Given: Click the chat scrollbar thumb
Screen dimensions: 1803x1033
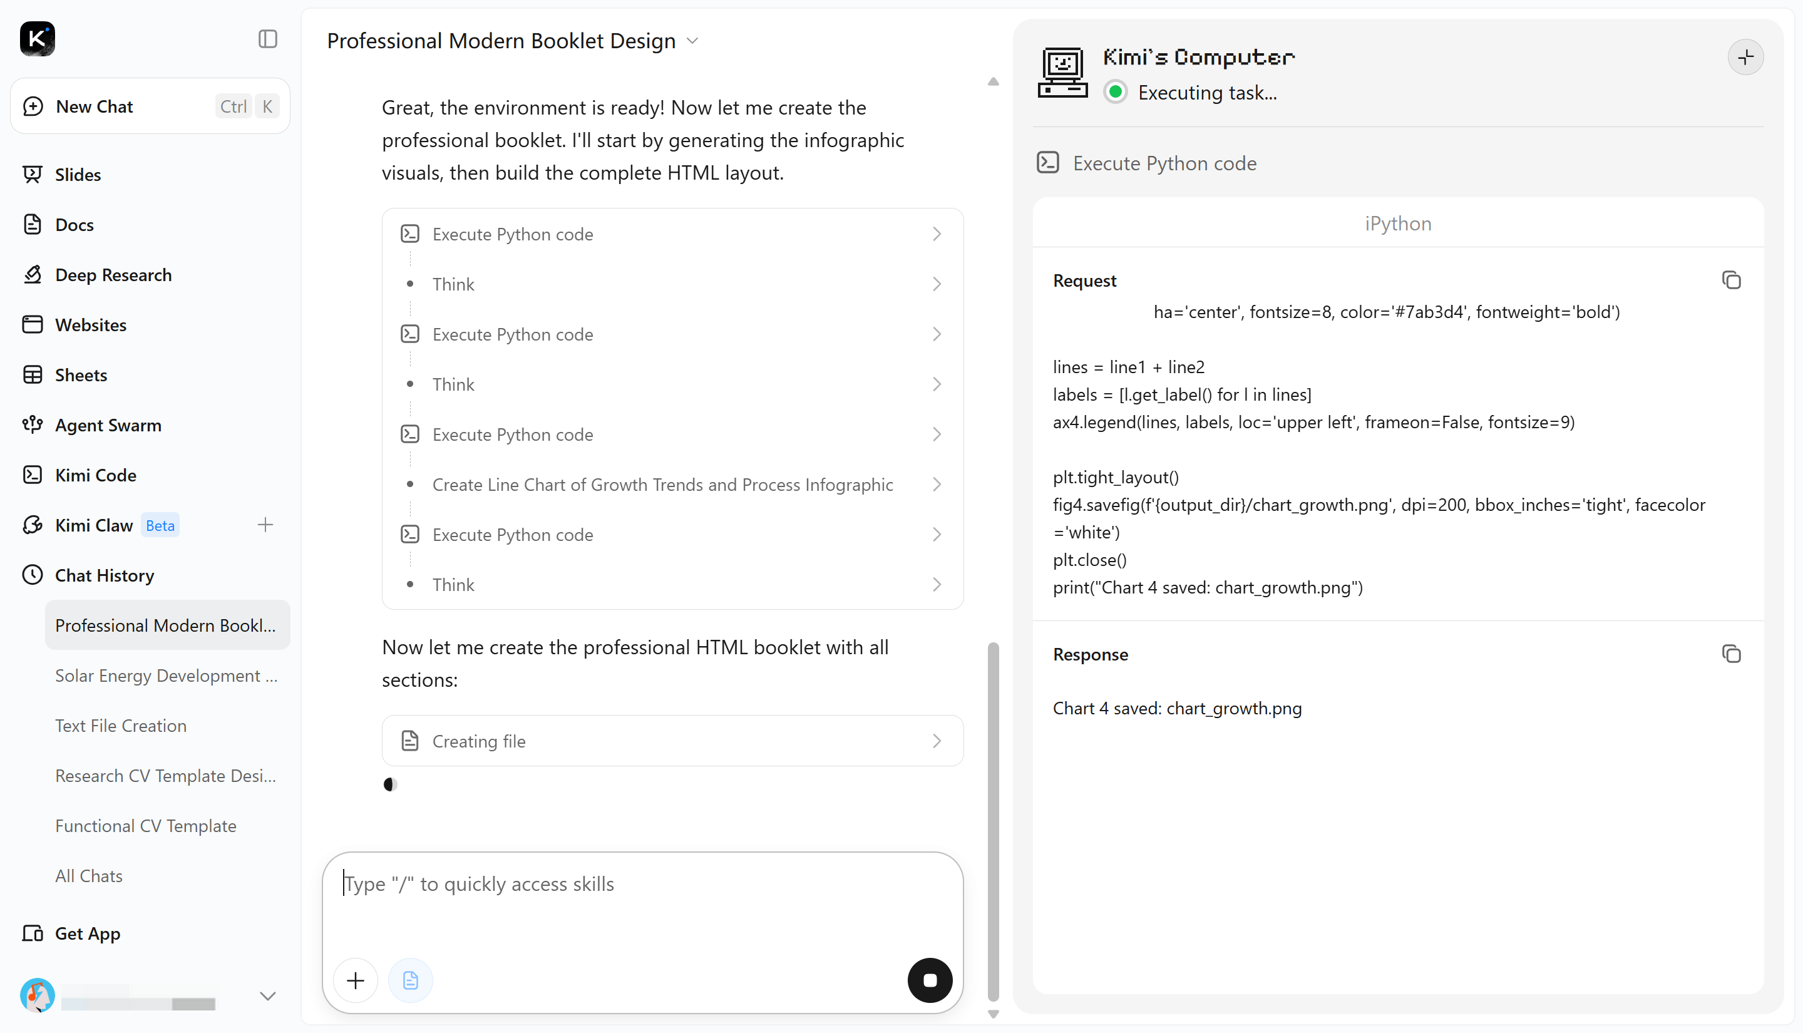Looking at the screenshot, I should pos(994,822).
